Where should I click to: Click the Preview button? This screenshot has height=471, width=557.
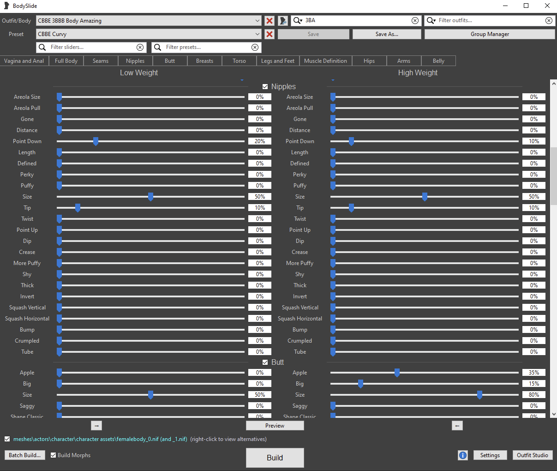click(x=275, y=426)
